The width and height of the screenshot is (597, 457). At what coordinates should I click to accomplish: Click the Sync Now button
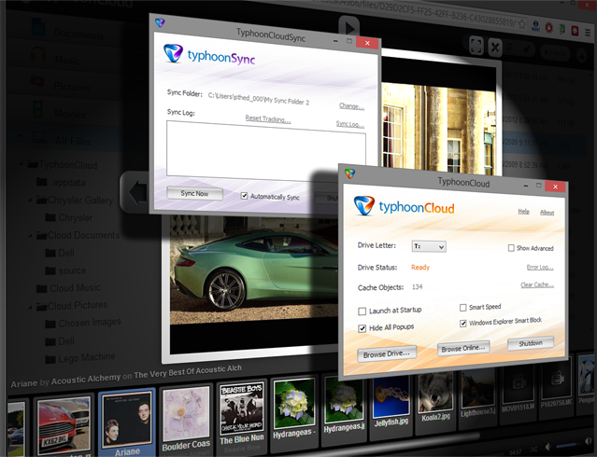coord(194,193)
